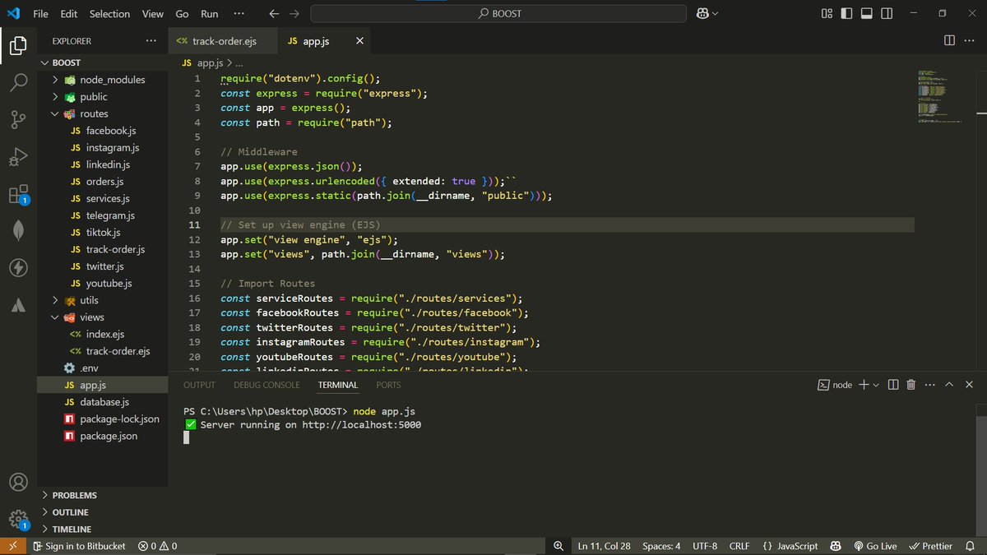Viewport: 987px width, 555px height.
Task: Close the app.js editor tab
Action: (x=359, y=40)
